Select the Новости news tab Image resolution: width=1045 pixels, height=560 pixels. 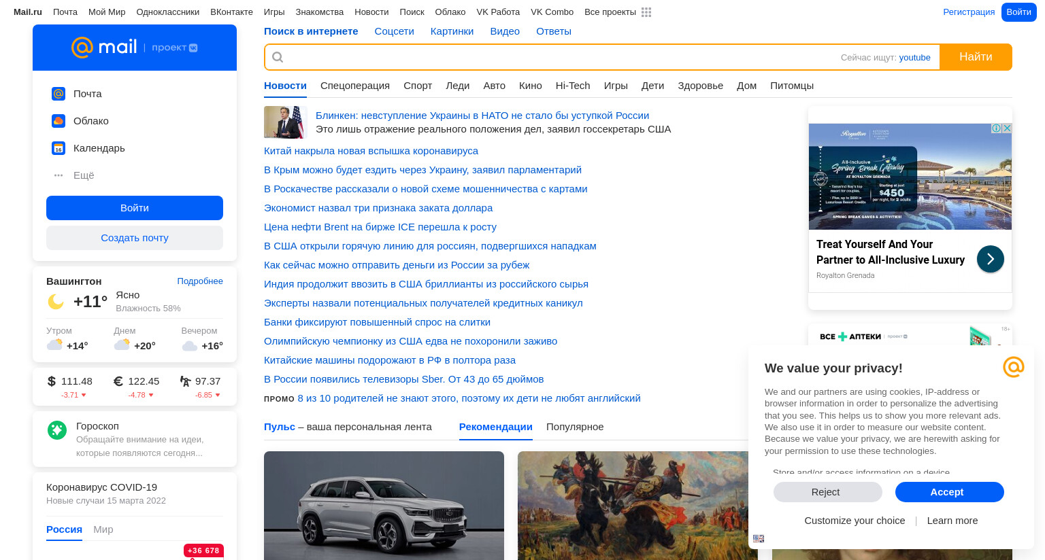coord(285,86)
